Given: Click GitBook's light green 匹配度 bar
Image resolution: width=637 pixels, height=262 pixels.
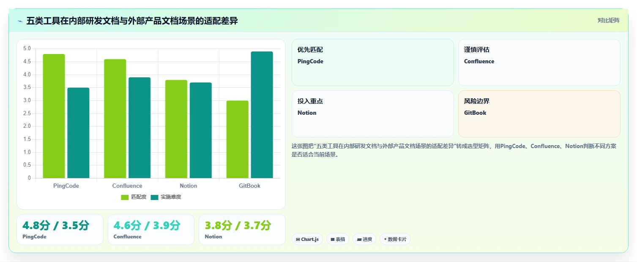Looking at the screenshot, I should tap(238, 139).
